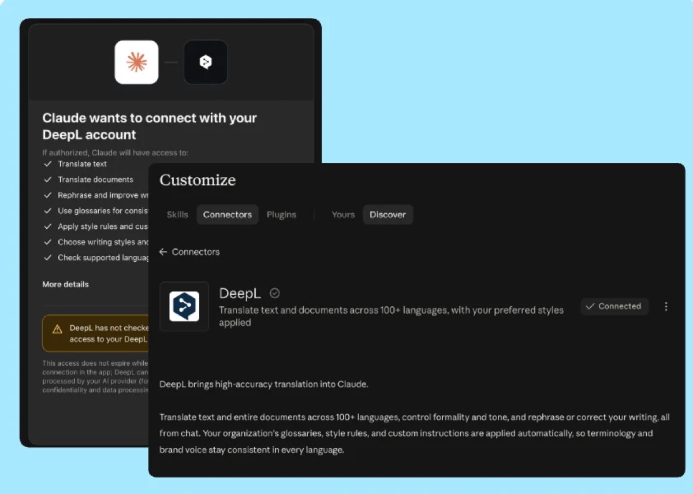Click the 'DeepL has not checked' warning text

tap(109, 333)
